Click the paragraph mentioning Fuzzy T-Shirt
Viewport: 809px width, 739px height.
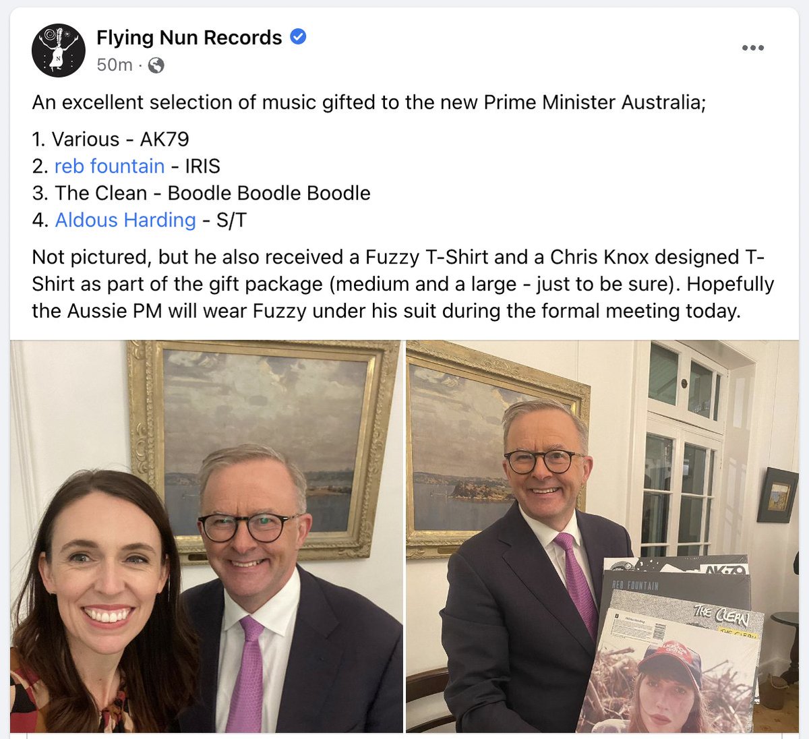click(403, 284)
